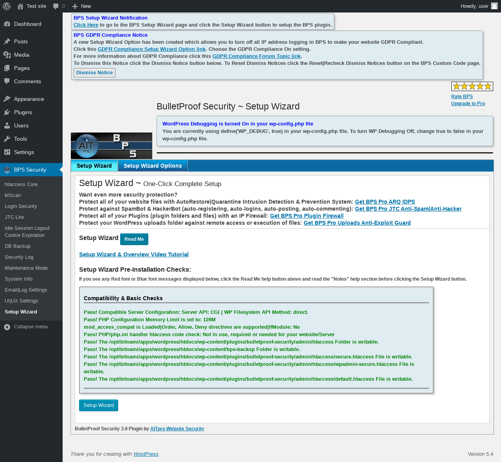Viewport: 501px width, 462px height.
Task: Open the WordPress logo menu
Action: coord(7,6)
